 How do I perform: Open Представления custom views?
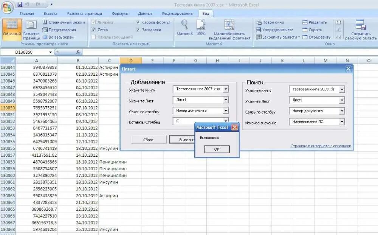[59, 30]
